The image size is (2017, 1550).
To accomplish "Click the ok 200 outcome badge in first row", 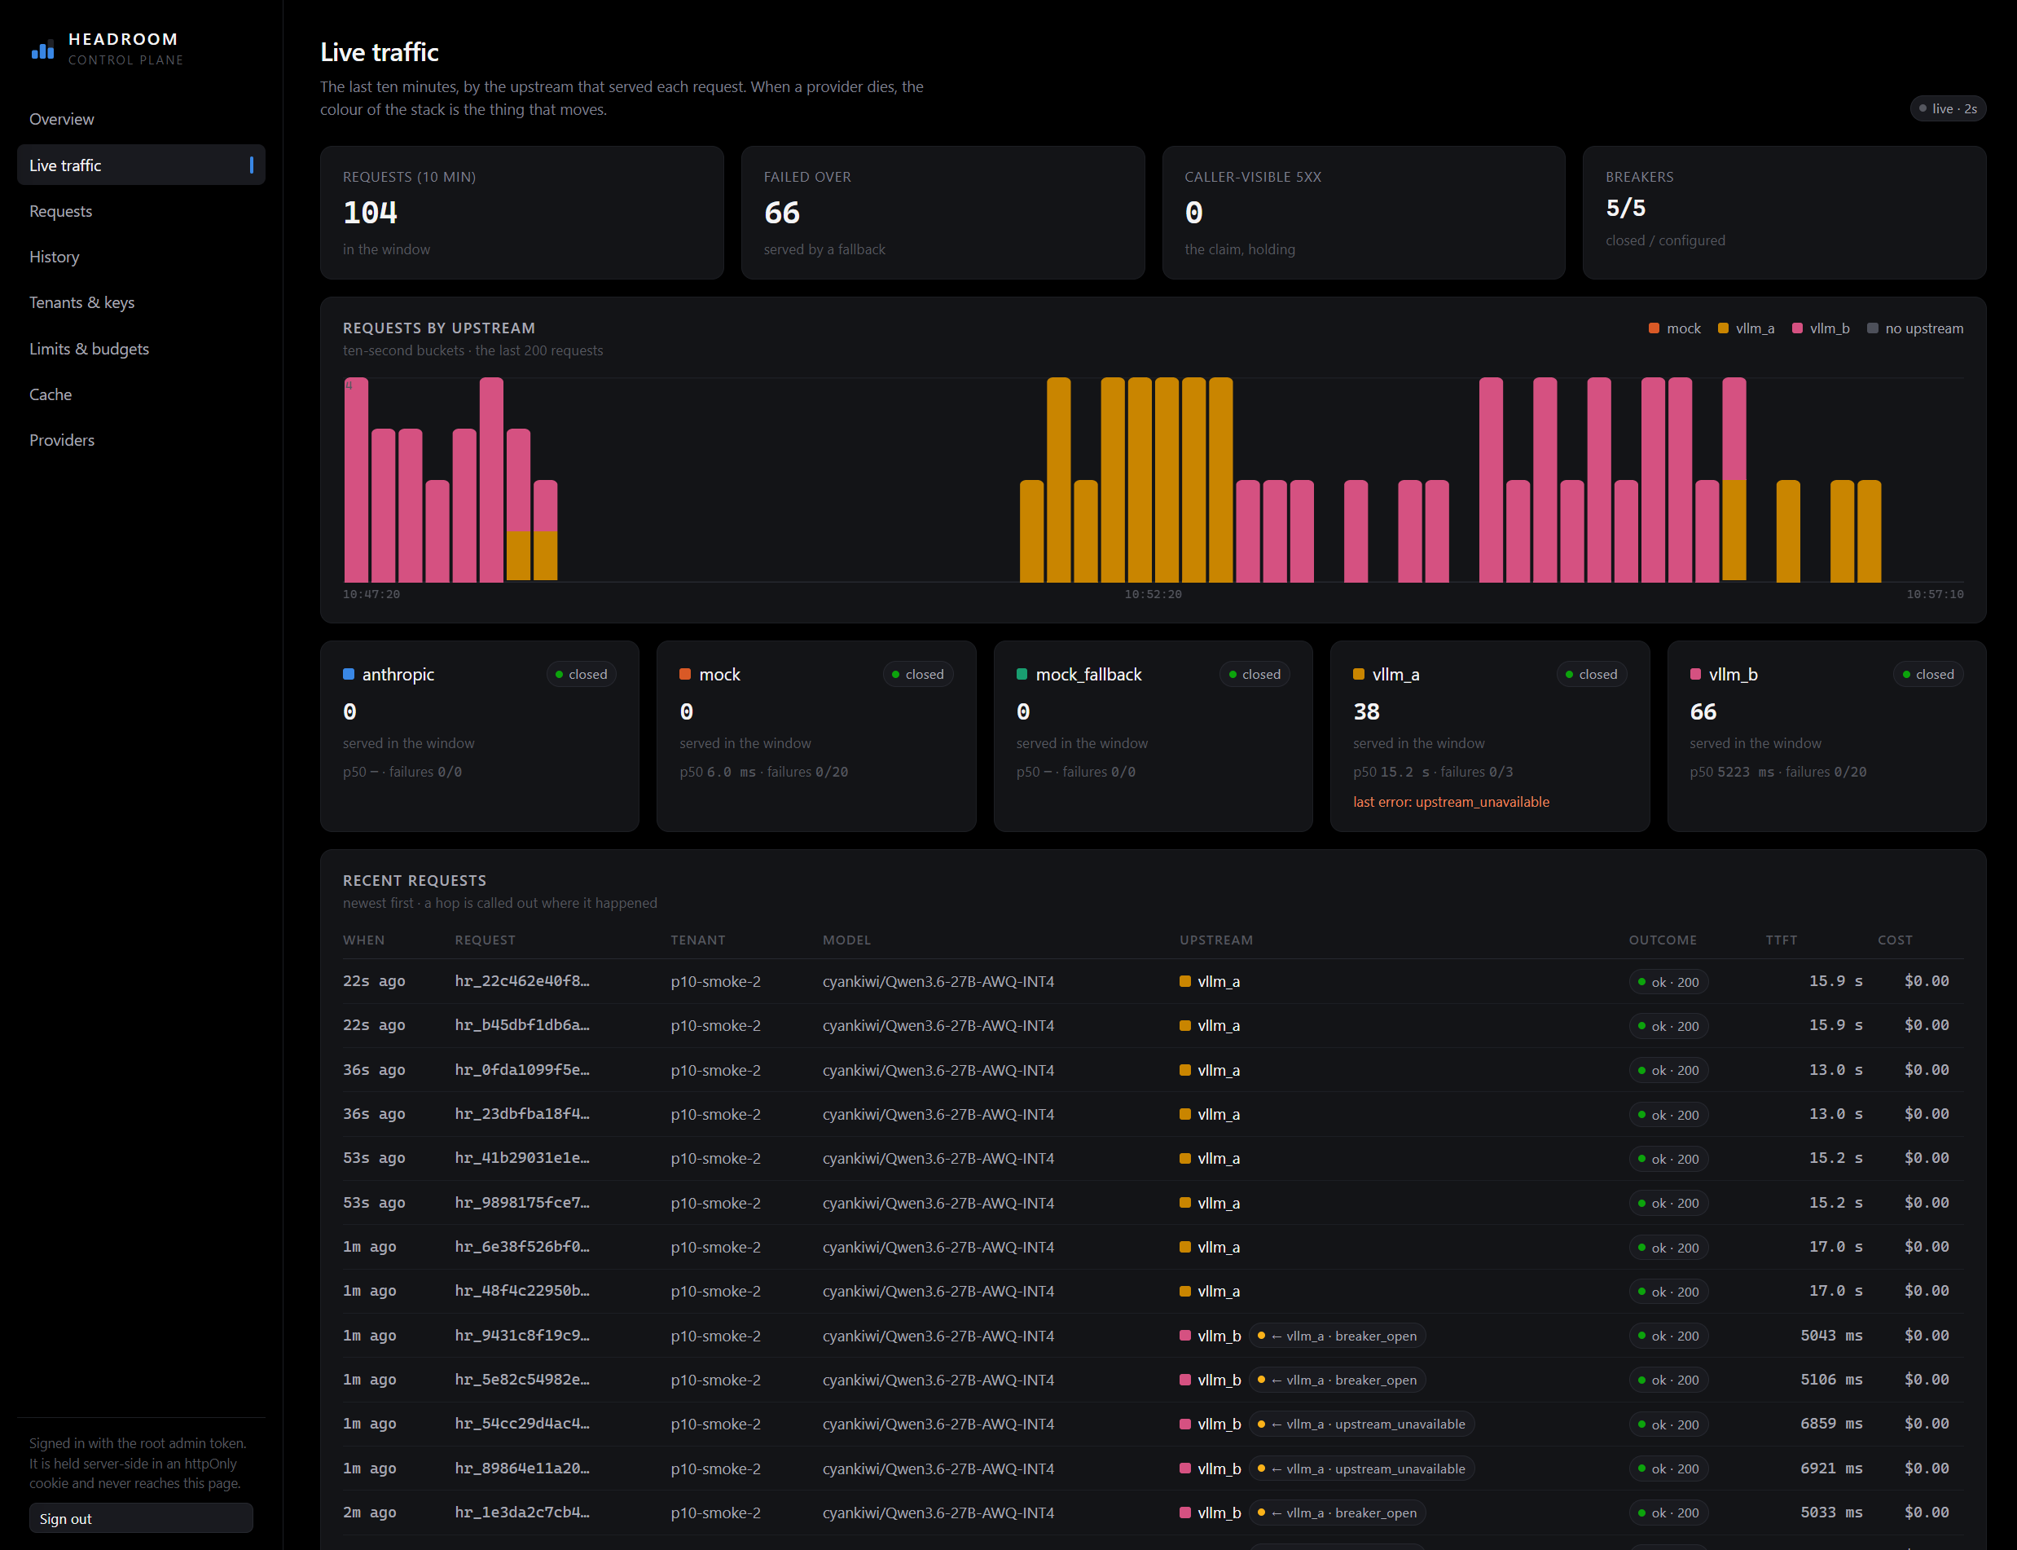I will pos(1668,982).
